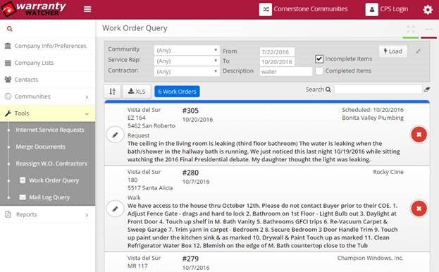
Task: Click the Warranty Watcher logo
Action: click(x=34, y=9)
